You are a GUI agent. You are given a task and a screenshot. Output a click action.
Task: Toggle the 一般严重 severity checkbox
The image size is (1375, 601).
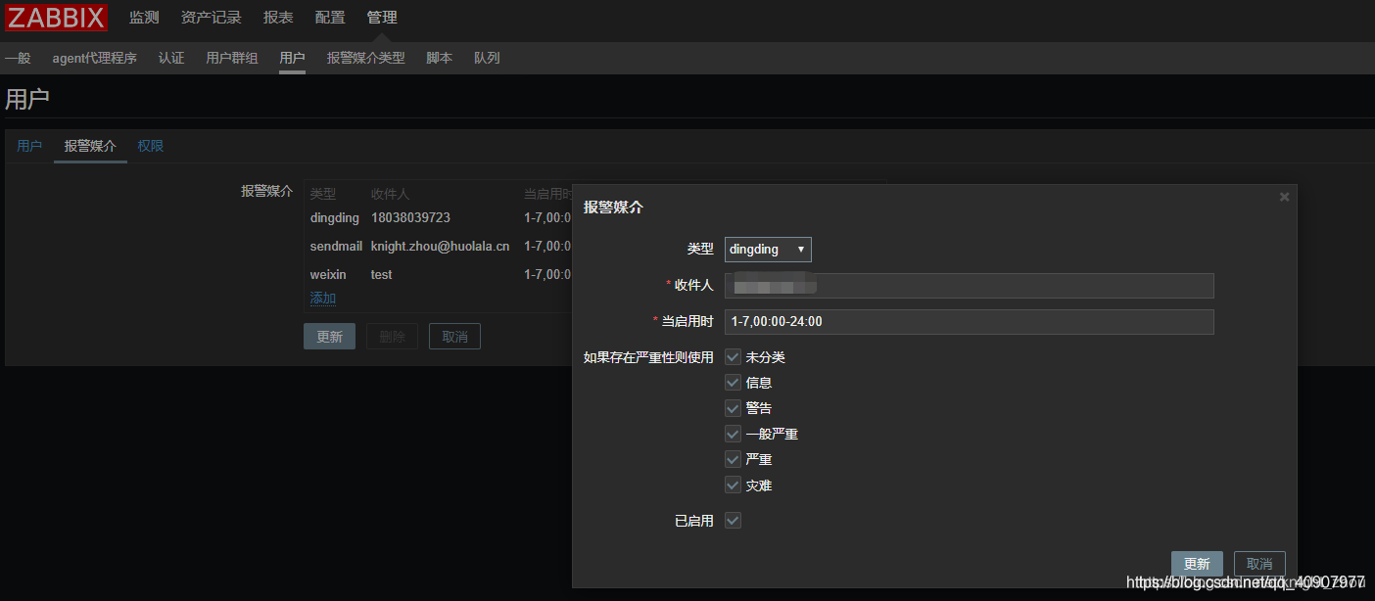click(x=733, y=434)
